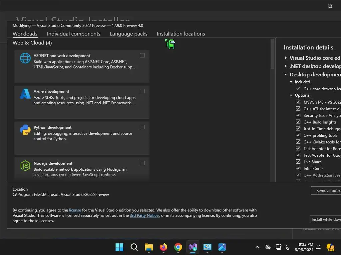
Task: Open Windows Start menu on taskbar
Action: click(119, 247)
